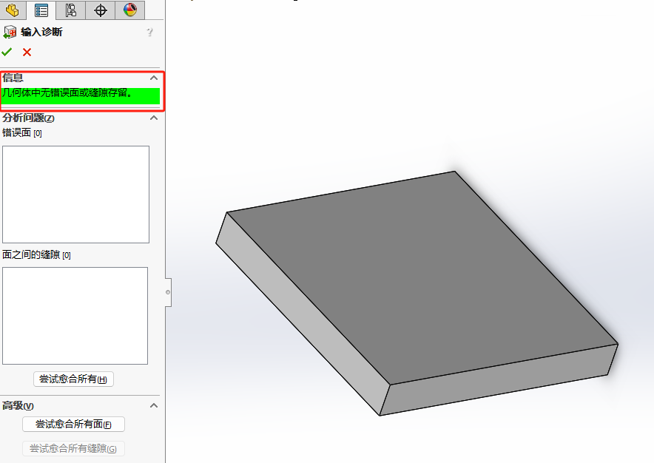Viewport: 654px width, 463px height.
Task: Collapse the 高级 section
Action: [x=154, y=405]
